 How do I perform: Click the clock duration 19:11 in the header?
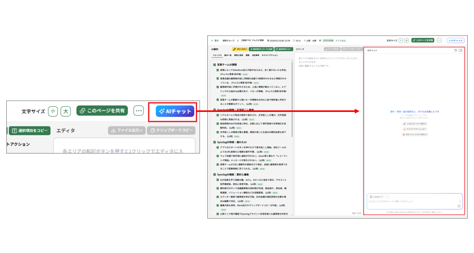[296, 41]
